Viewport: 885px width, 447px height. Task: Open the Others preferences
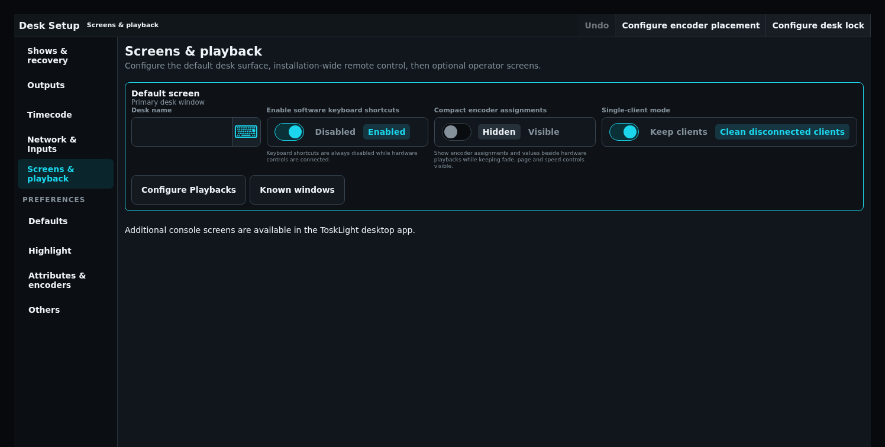pyautogui.click(x=66, y=310)
